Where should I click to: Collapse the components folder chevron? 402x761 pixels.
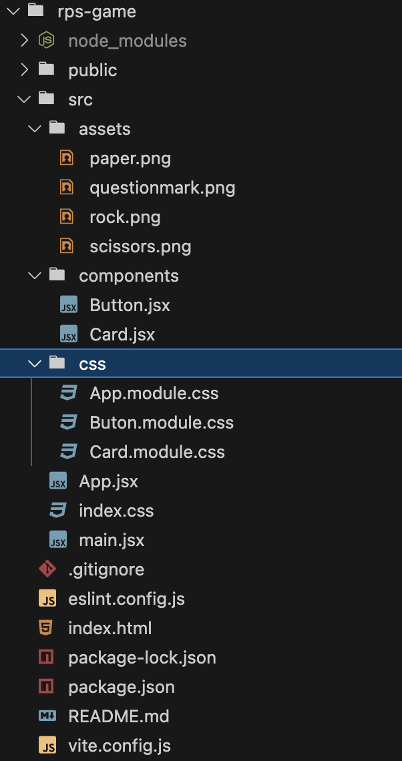(35, 276)
